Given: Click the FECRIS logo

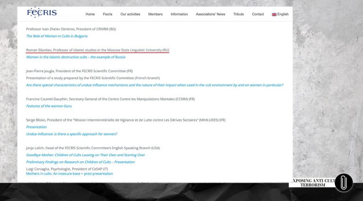Looking at the screenshot, I should click(42, 12).
